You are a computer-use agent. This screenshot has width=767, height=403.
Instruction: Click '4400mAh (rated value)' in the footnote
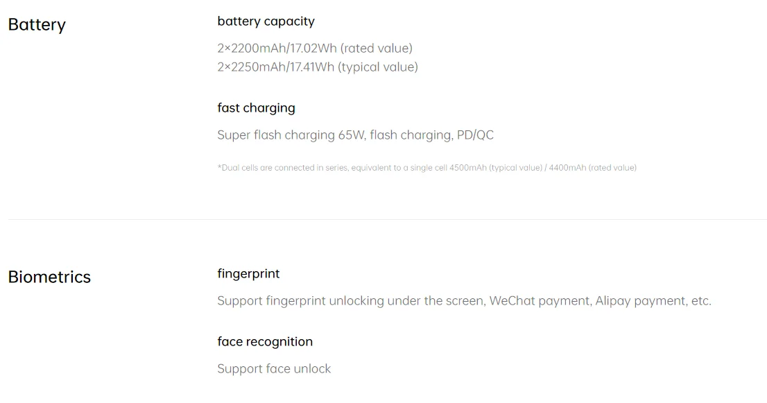[x=592, y=168]
